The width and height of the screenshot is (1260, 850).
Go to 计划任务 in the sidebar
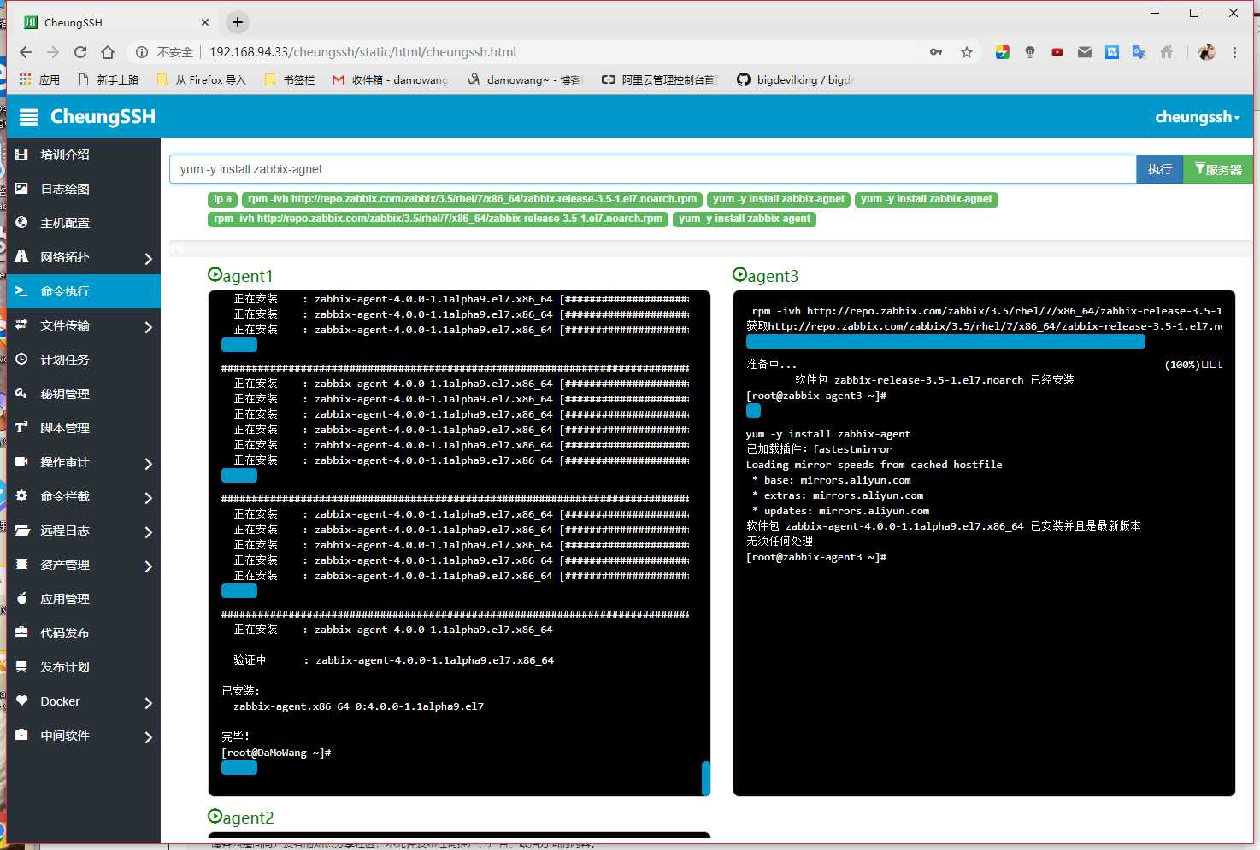(x=65, y=360)
